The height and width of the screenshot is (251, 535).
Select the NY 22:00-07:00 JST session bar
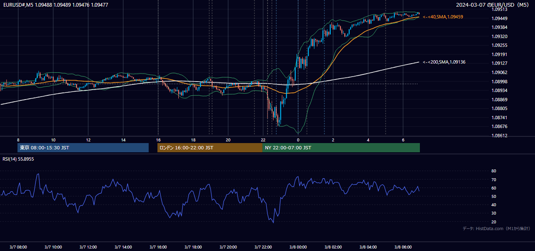pos(341,148)
